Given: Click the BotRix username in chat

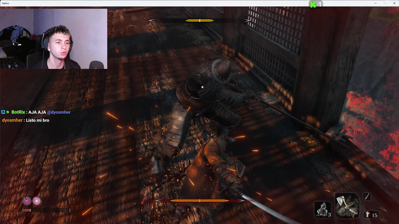Looking at the screenshot, I should 18,112.
